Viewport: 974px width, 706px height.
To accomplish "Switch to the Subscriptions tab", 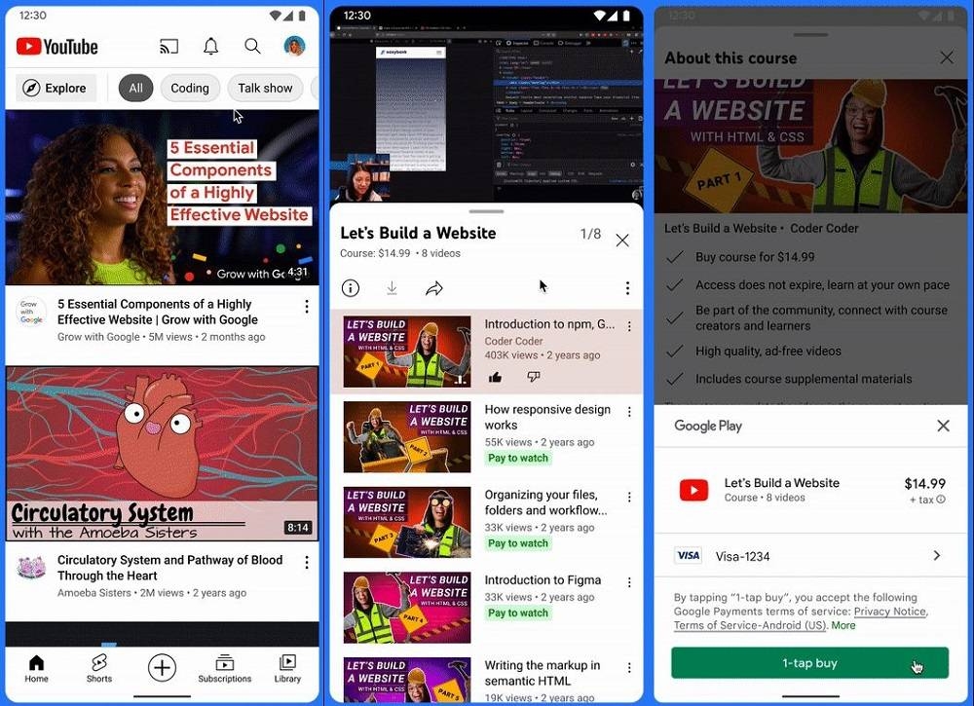I will 225,667.
